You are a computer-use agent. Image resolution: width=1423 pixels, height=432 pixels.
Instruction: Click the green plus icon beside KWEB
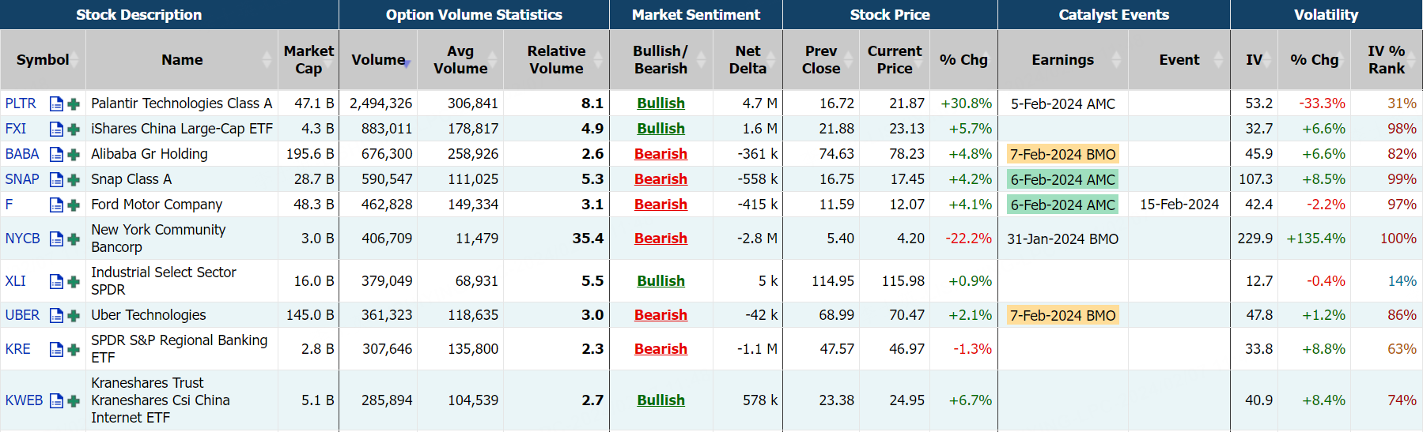click(74, 400)
